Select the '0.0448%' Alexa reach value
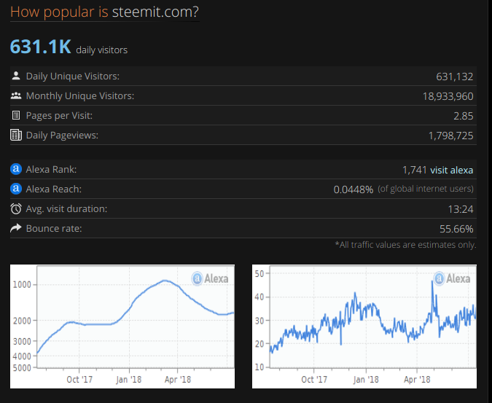 [354, 189]
